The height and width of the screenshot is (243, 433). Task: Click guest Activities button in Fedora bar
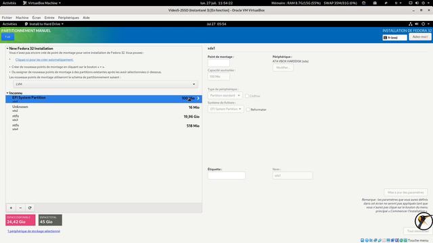pyautogui.click(x=9, y=24)
